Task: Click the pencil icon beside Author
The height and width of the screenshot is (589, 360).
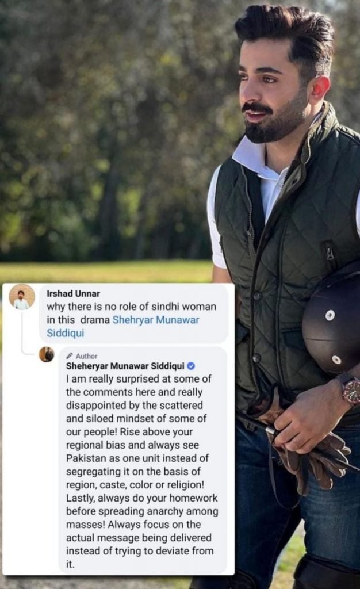Action: pyautogui.click(x=70, y=356)
